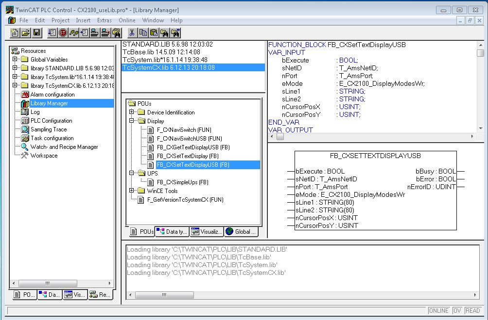
Task: Click the Cut scissors icon
Action: [x=132, y=32]
